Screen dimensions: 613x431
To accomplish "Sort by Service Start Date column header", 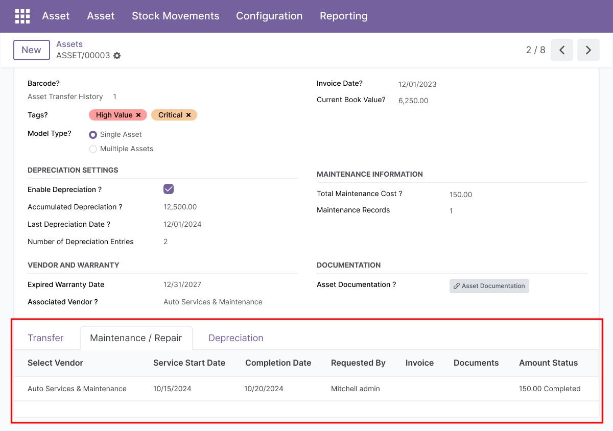I will (190, 363).
